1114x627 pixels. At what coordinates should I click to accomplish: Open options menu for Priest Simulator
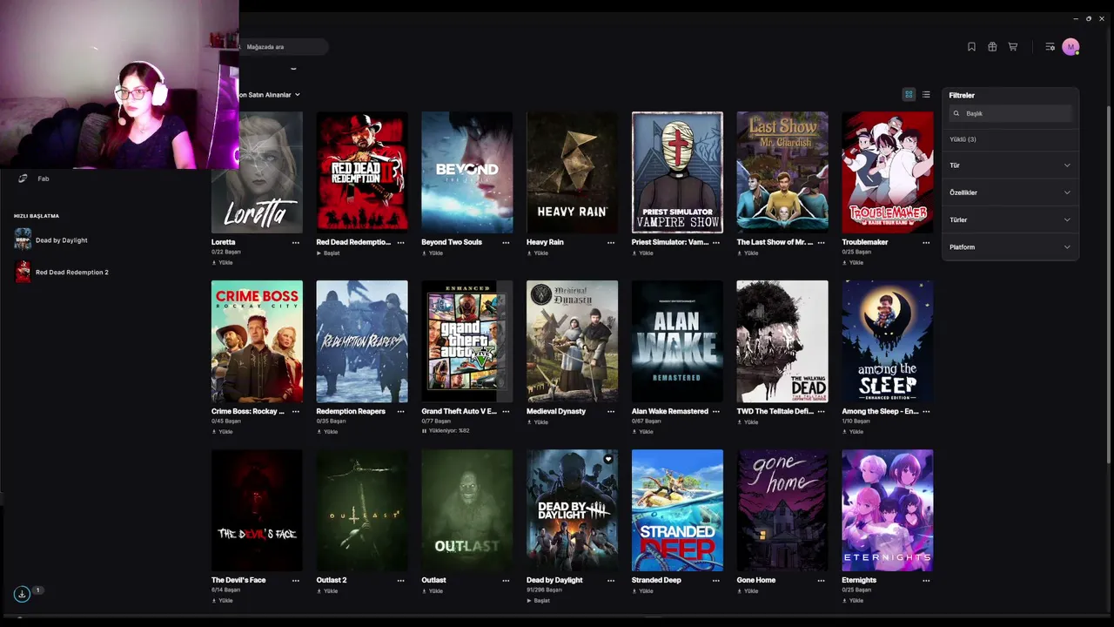(716, 243)
